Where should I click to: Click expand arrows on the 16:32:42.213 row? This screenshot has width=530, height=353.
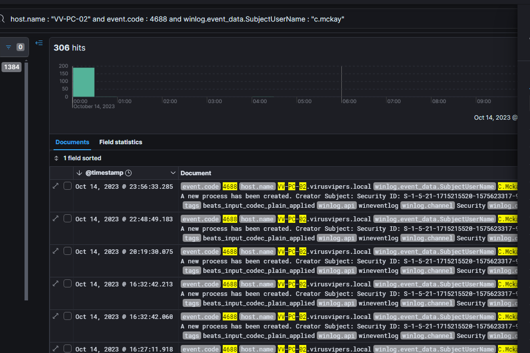[56, 284]
